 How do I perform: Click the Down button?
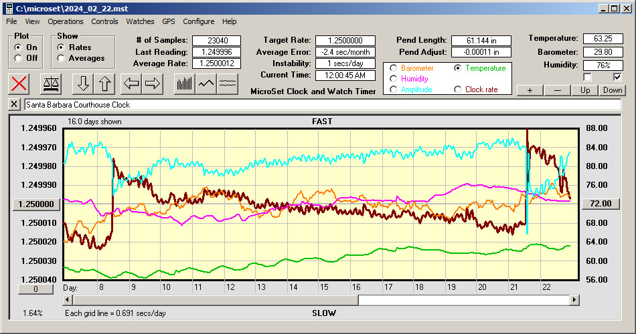pyautogui.click(x=613, y=90)
